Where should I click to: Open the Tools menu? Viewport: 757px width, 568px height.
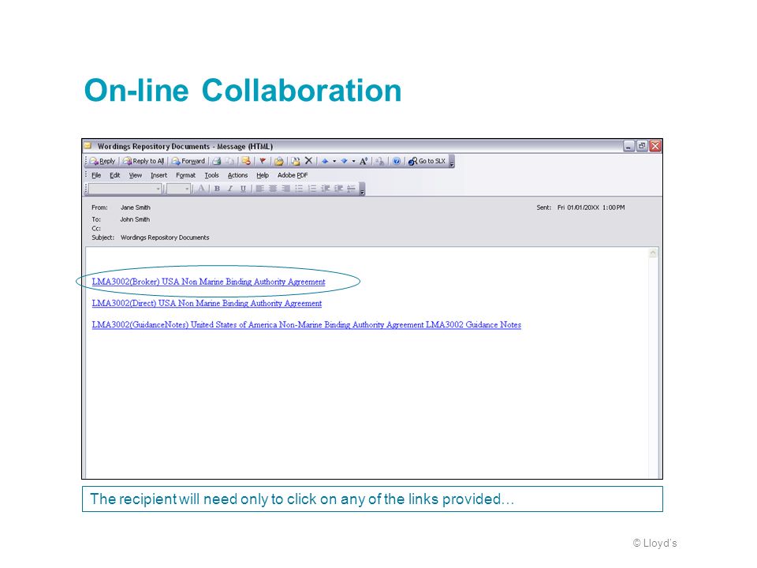[211, 175]
